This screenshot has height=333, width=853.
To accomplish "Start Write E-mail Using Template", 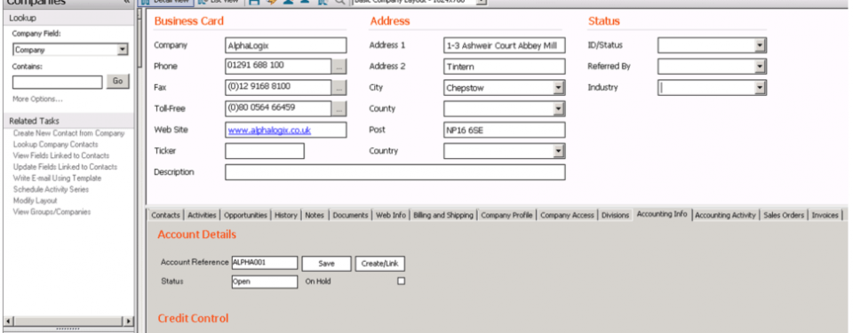I will [57, 178].
